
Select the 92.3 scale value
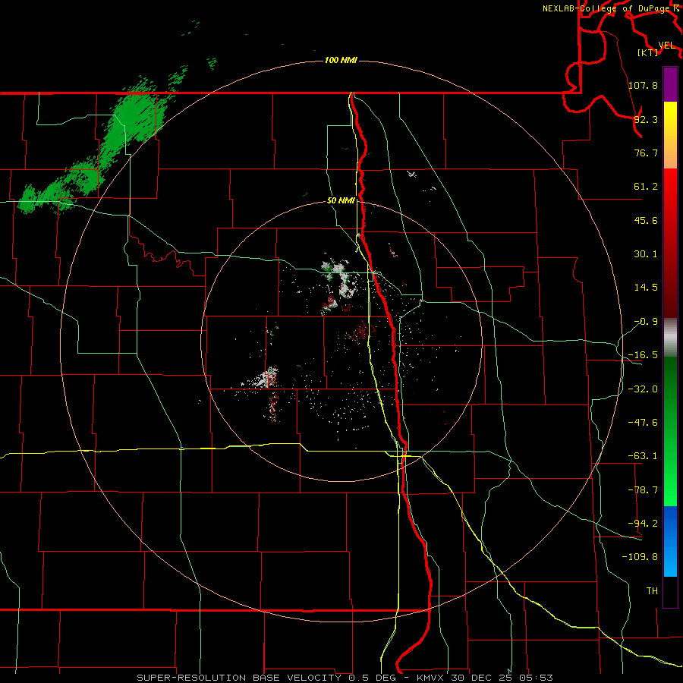[x=646, y=119]
